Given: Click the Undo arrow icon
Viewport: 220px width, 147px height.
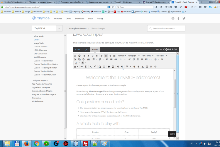Looking at the screenshot, I should [120, 59].
